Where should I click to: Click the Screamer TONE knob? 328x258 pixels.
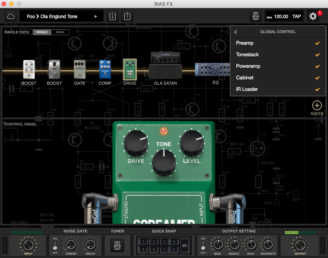pyautogui.click(x=163, y=163)
